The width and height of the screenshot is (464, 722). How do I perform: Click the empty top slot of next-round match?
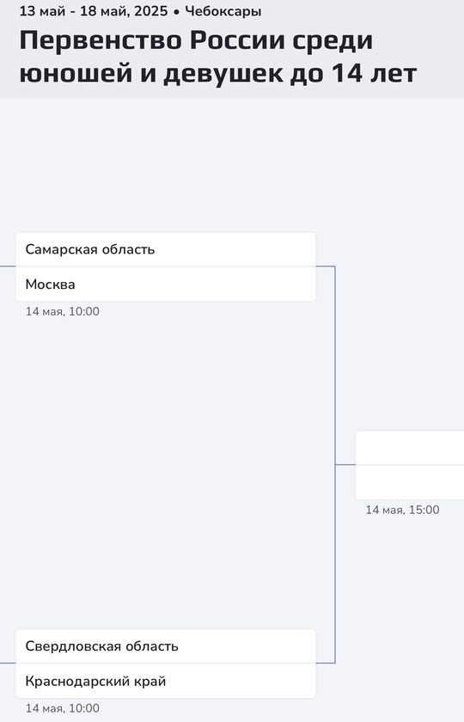(410, 448)
